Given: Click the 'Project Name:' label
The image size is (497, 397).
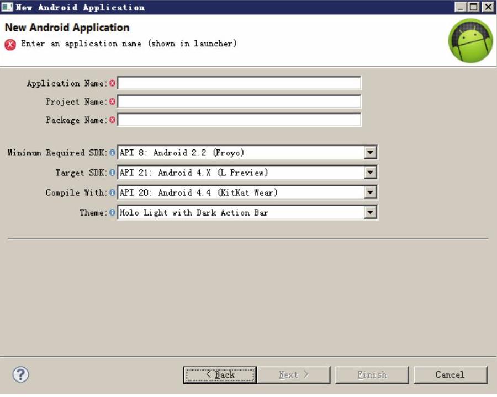Looking at the screenshot, I should coord(77,102).
